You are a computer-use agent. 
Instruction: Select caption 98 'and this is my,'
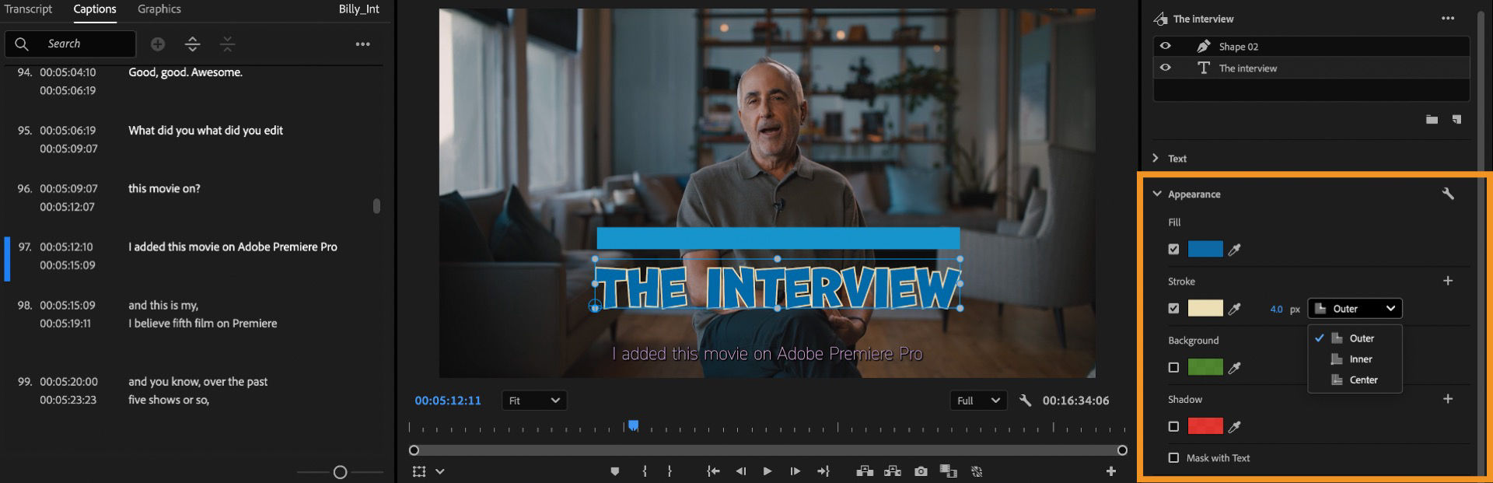click(x=163, y=306)
